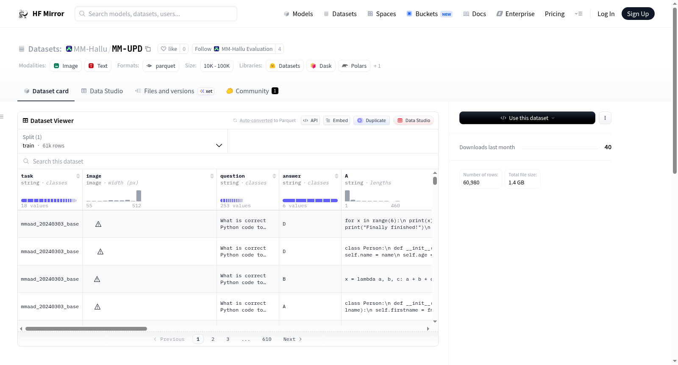Open the warning image in first row
The height and width of the screenshot is (365, 678).
[x=98, y=224]
